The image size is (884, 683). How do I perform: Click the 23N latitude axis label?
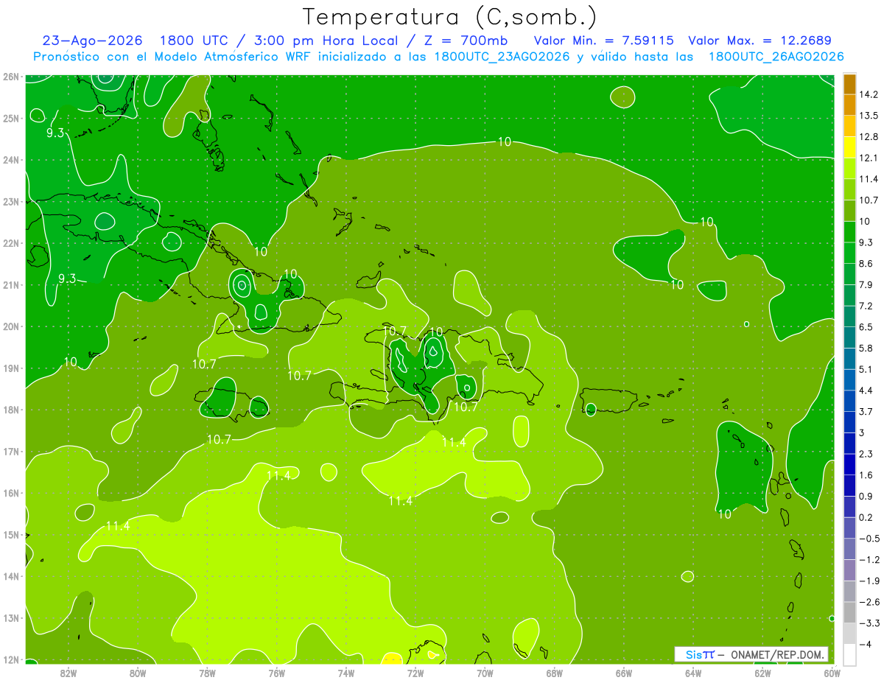coord(11,201)
